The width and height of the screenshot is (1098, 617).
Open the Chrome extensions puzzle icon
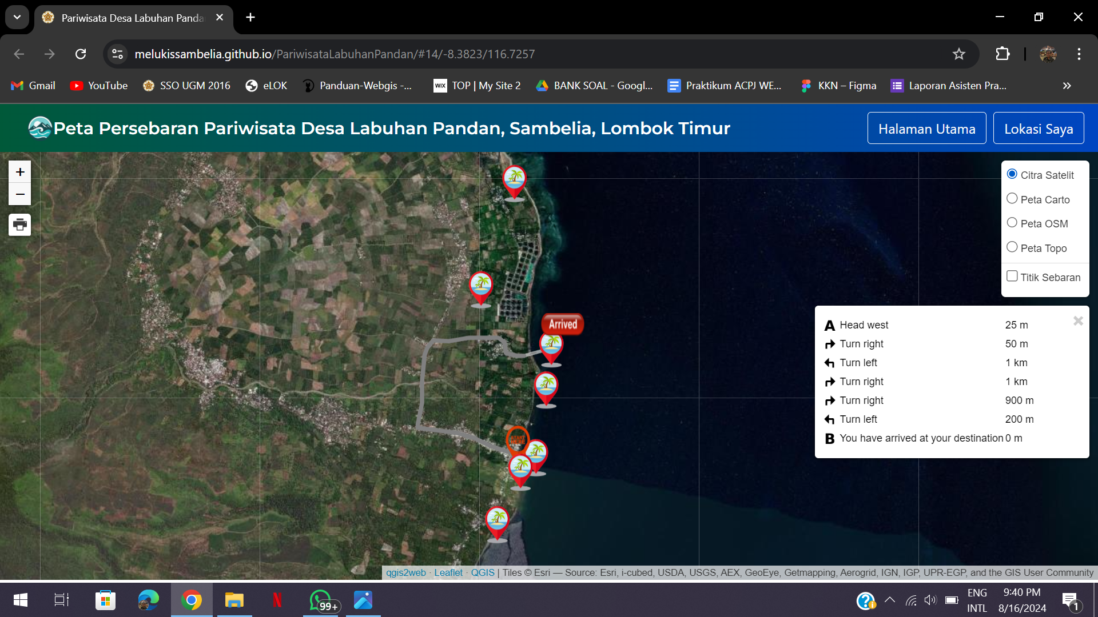(1003, 54)
